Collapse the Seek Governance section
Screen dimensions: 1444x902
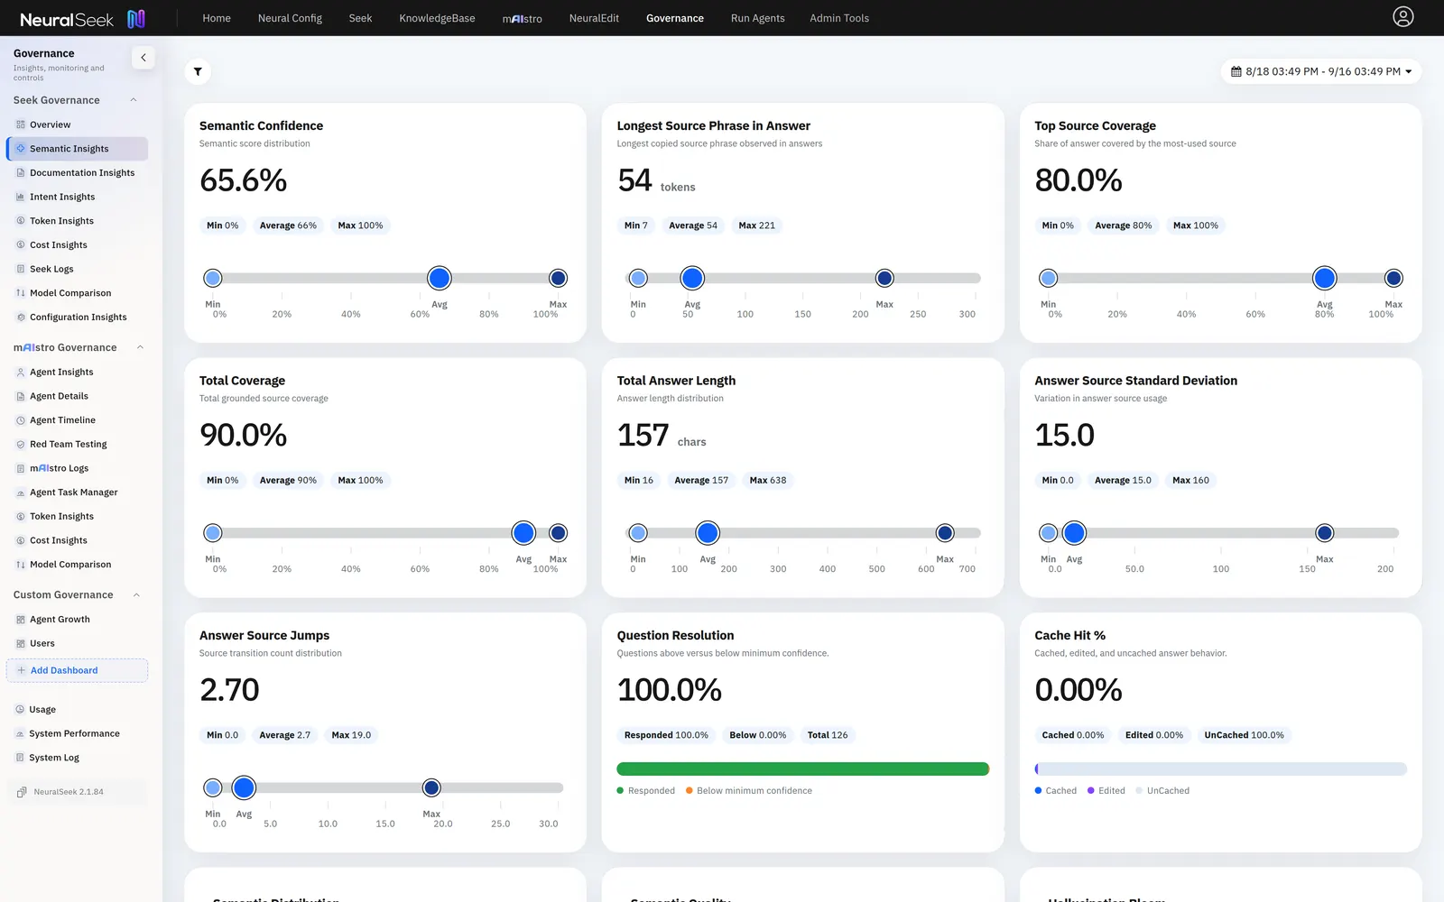pyautogui.click(x=134, y=100)
